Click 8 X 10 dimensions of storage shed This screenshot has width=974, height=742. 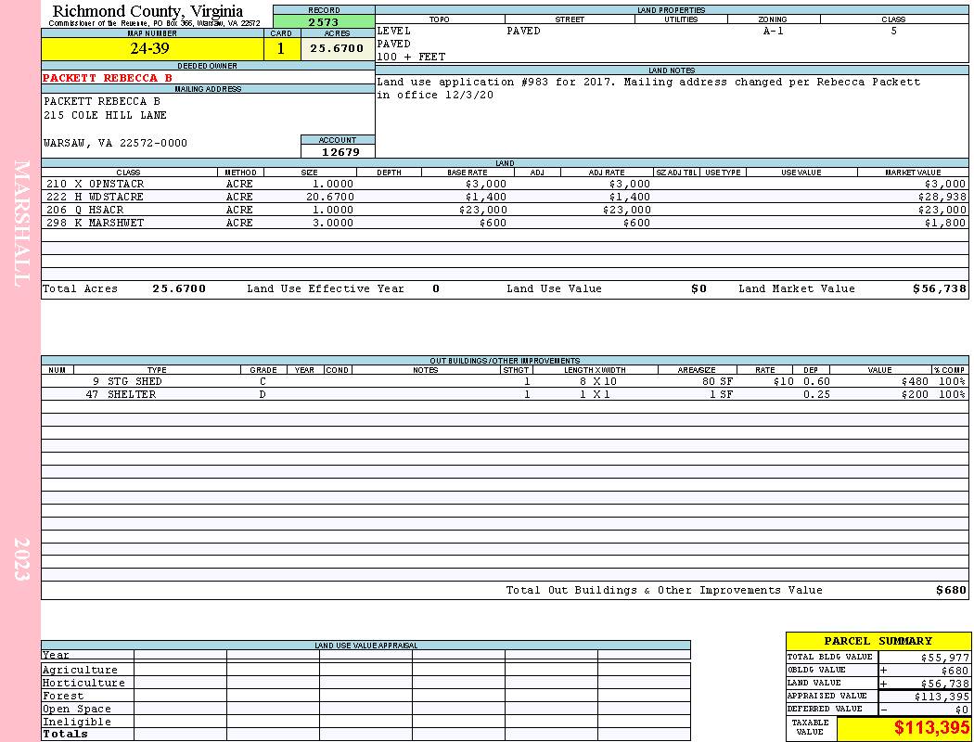click(598, 382)
